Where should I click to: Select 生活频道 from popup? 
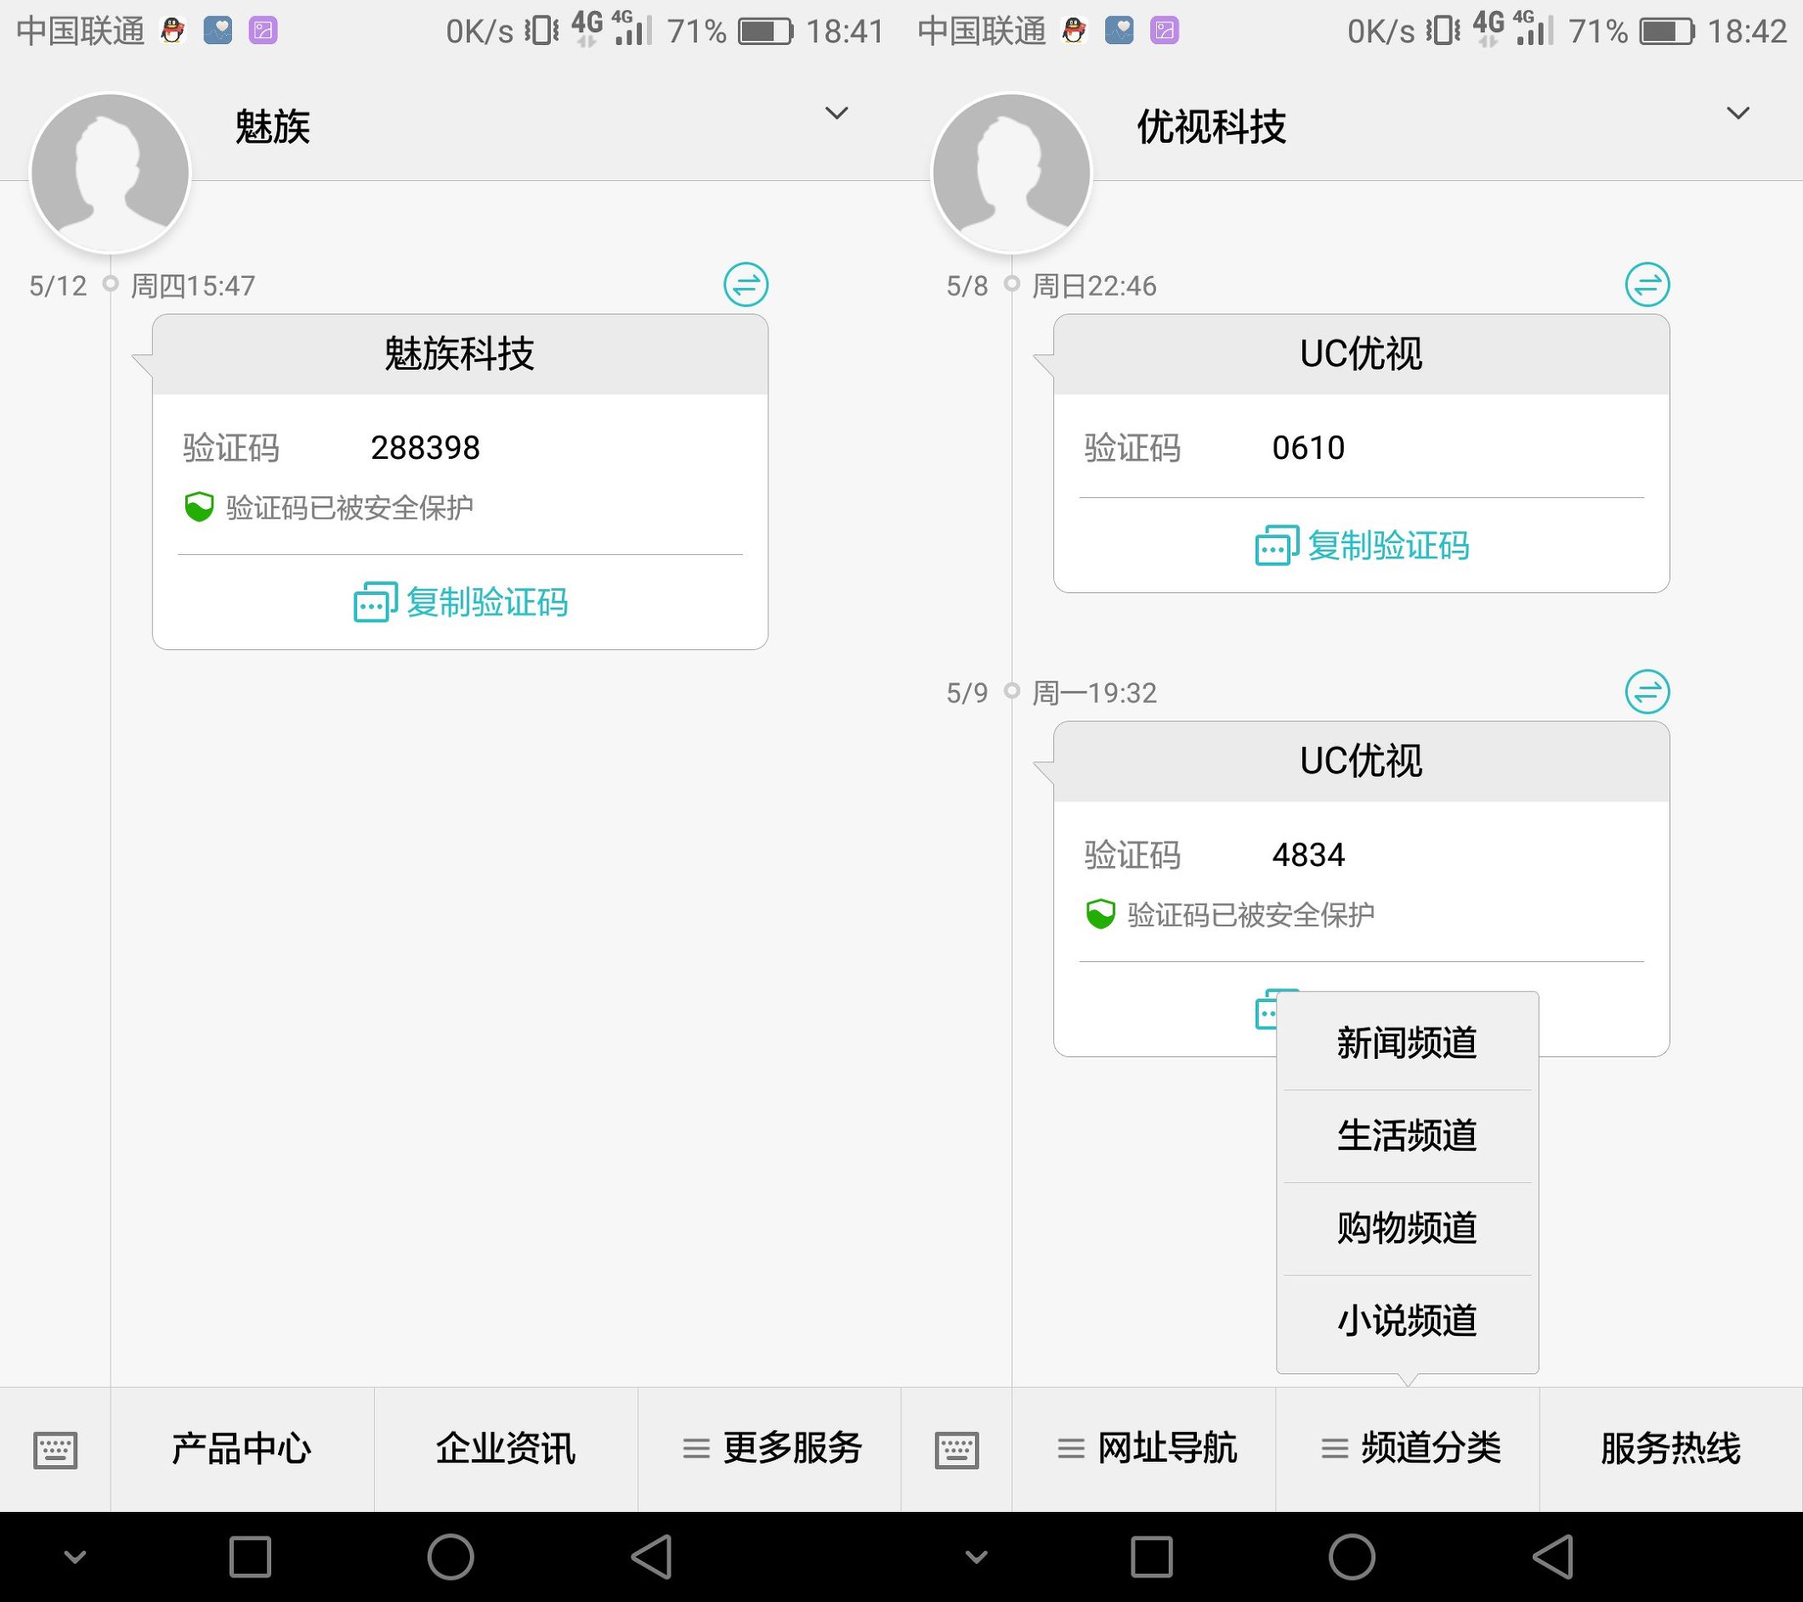1407,1135
